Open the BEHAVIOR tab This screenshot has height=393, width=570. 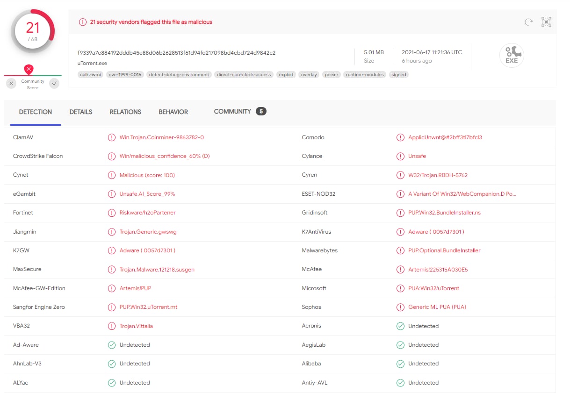[x=173, y=112]
